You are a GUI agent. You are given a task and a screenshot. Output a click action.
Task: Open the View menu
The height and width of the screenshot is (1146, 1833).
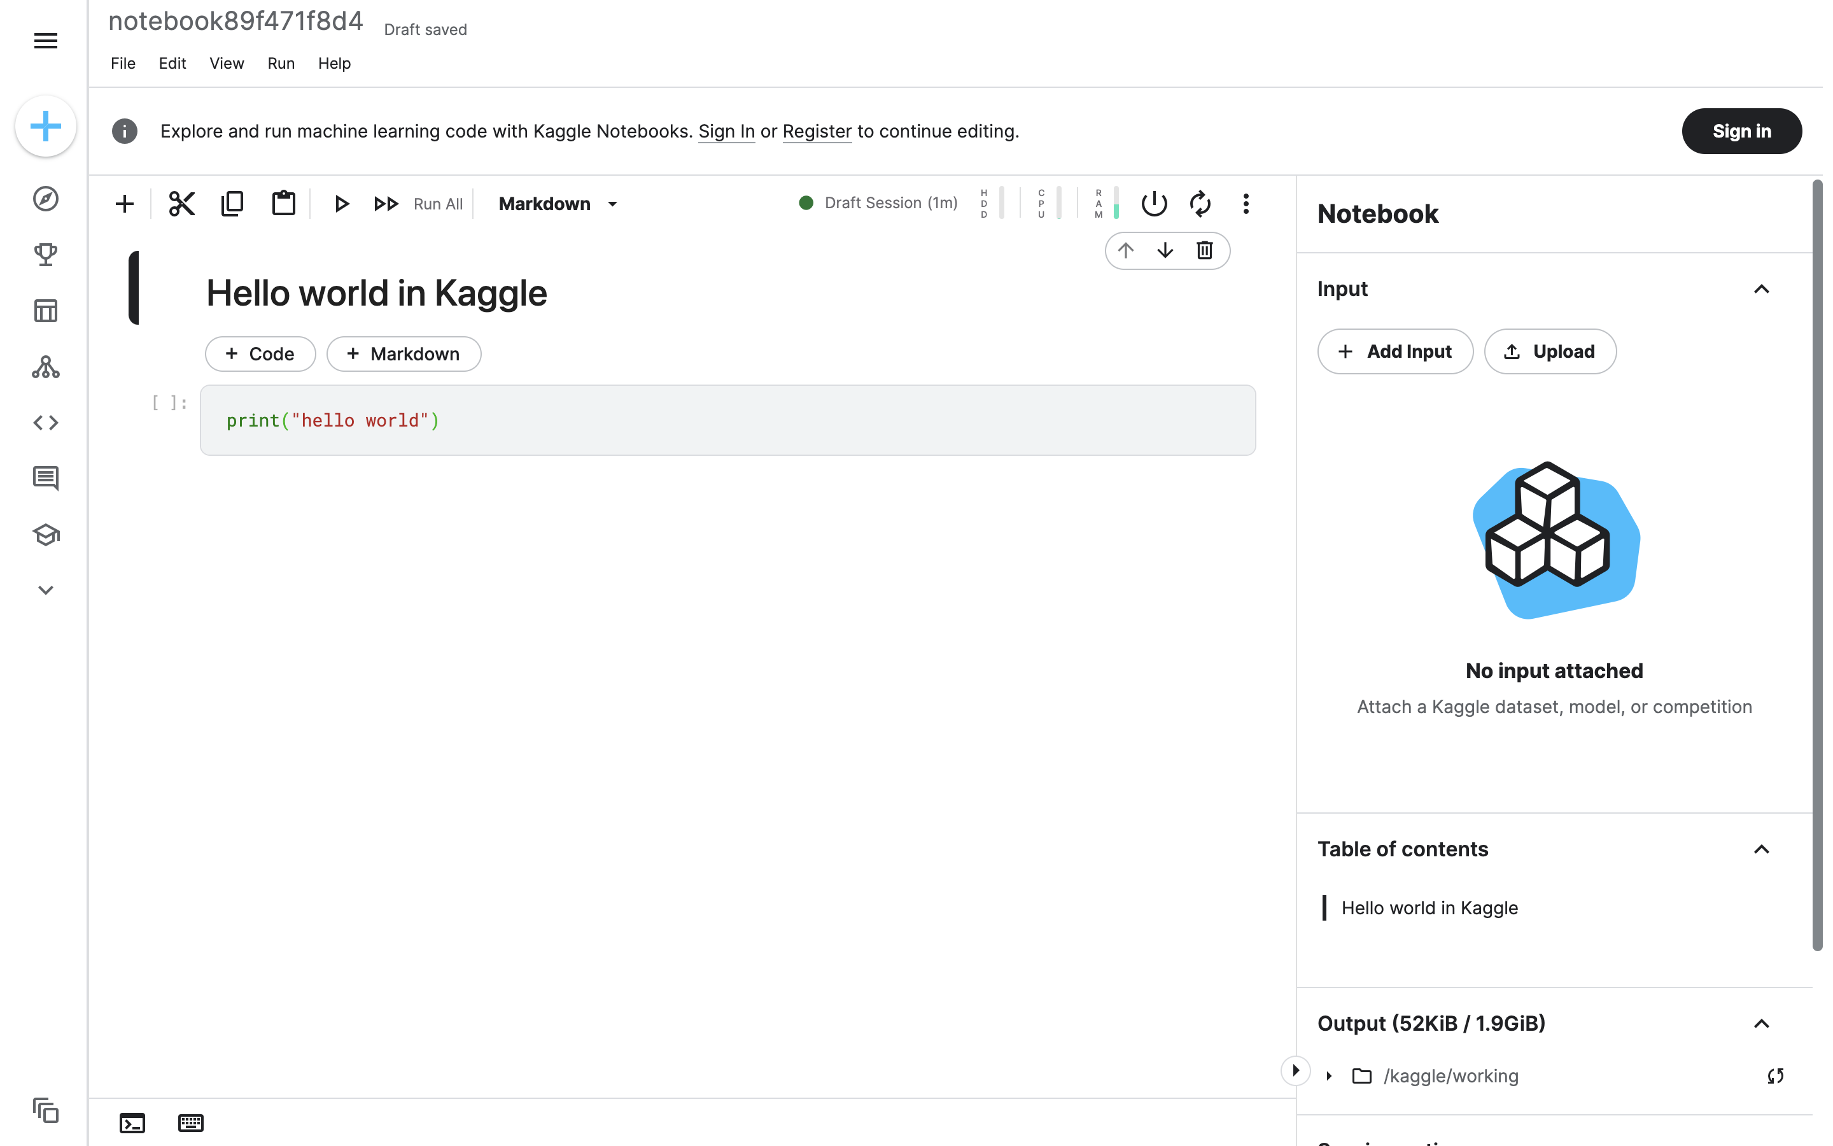(x=227, y=64)
